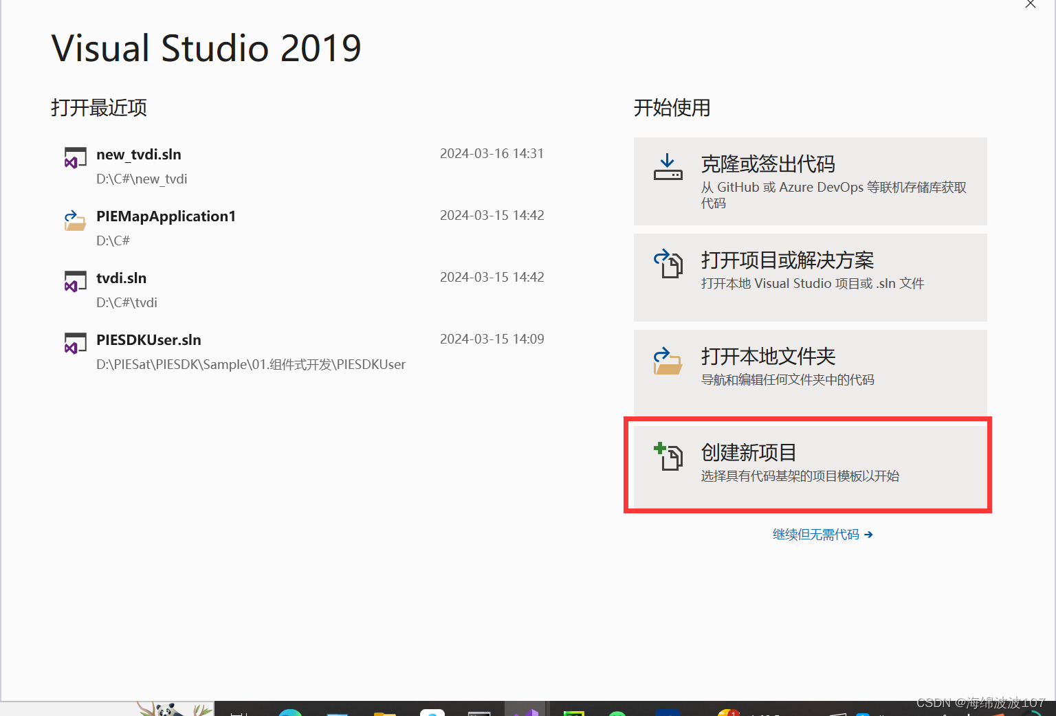This screenshot has width=1056, height=716.
Task: Open recent item PIEMapApplication1
Action: 166,216
